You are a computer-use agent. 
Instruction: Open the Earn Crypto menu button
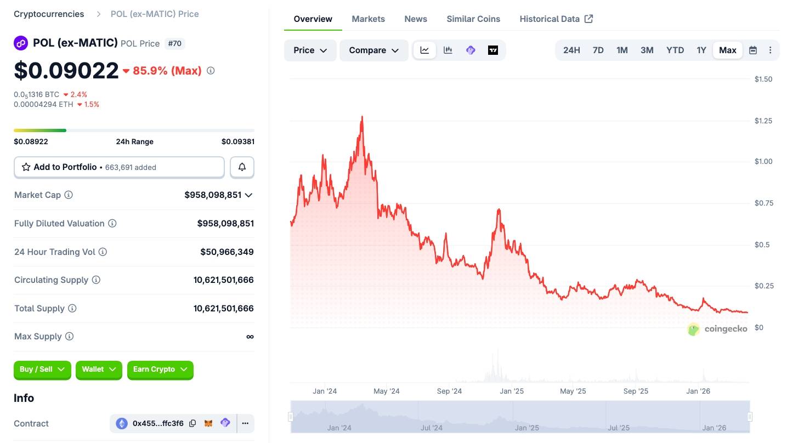pos(160,370)
